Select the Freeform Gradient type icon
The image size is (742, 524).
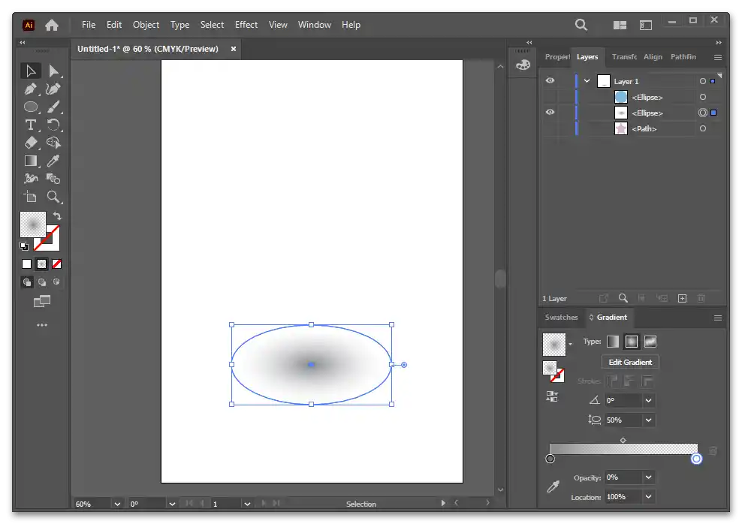(x=650, y=342)
